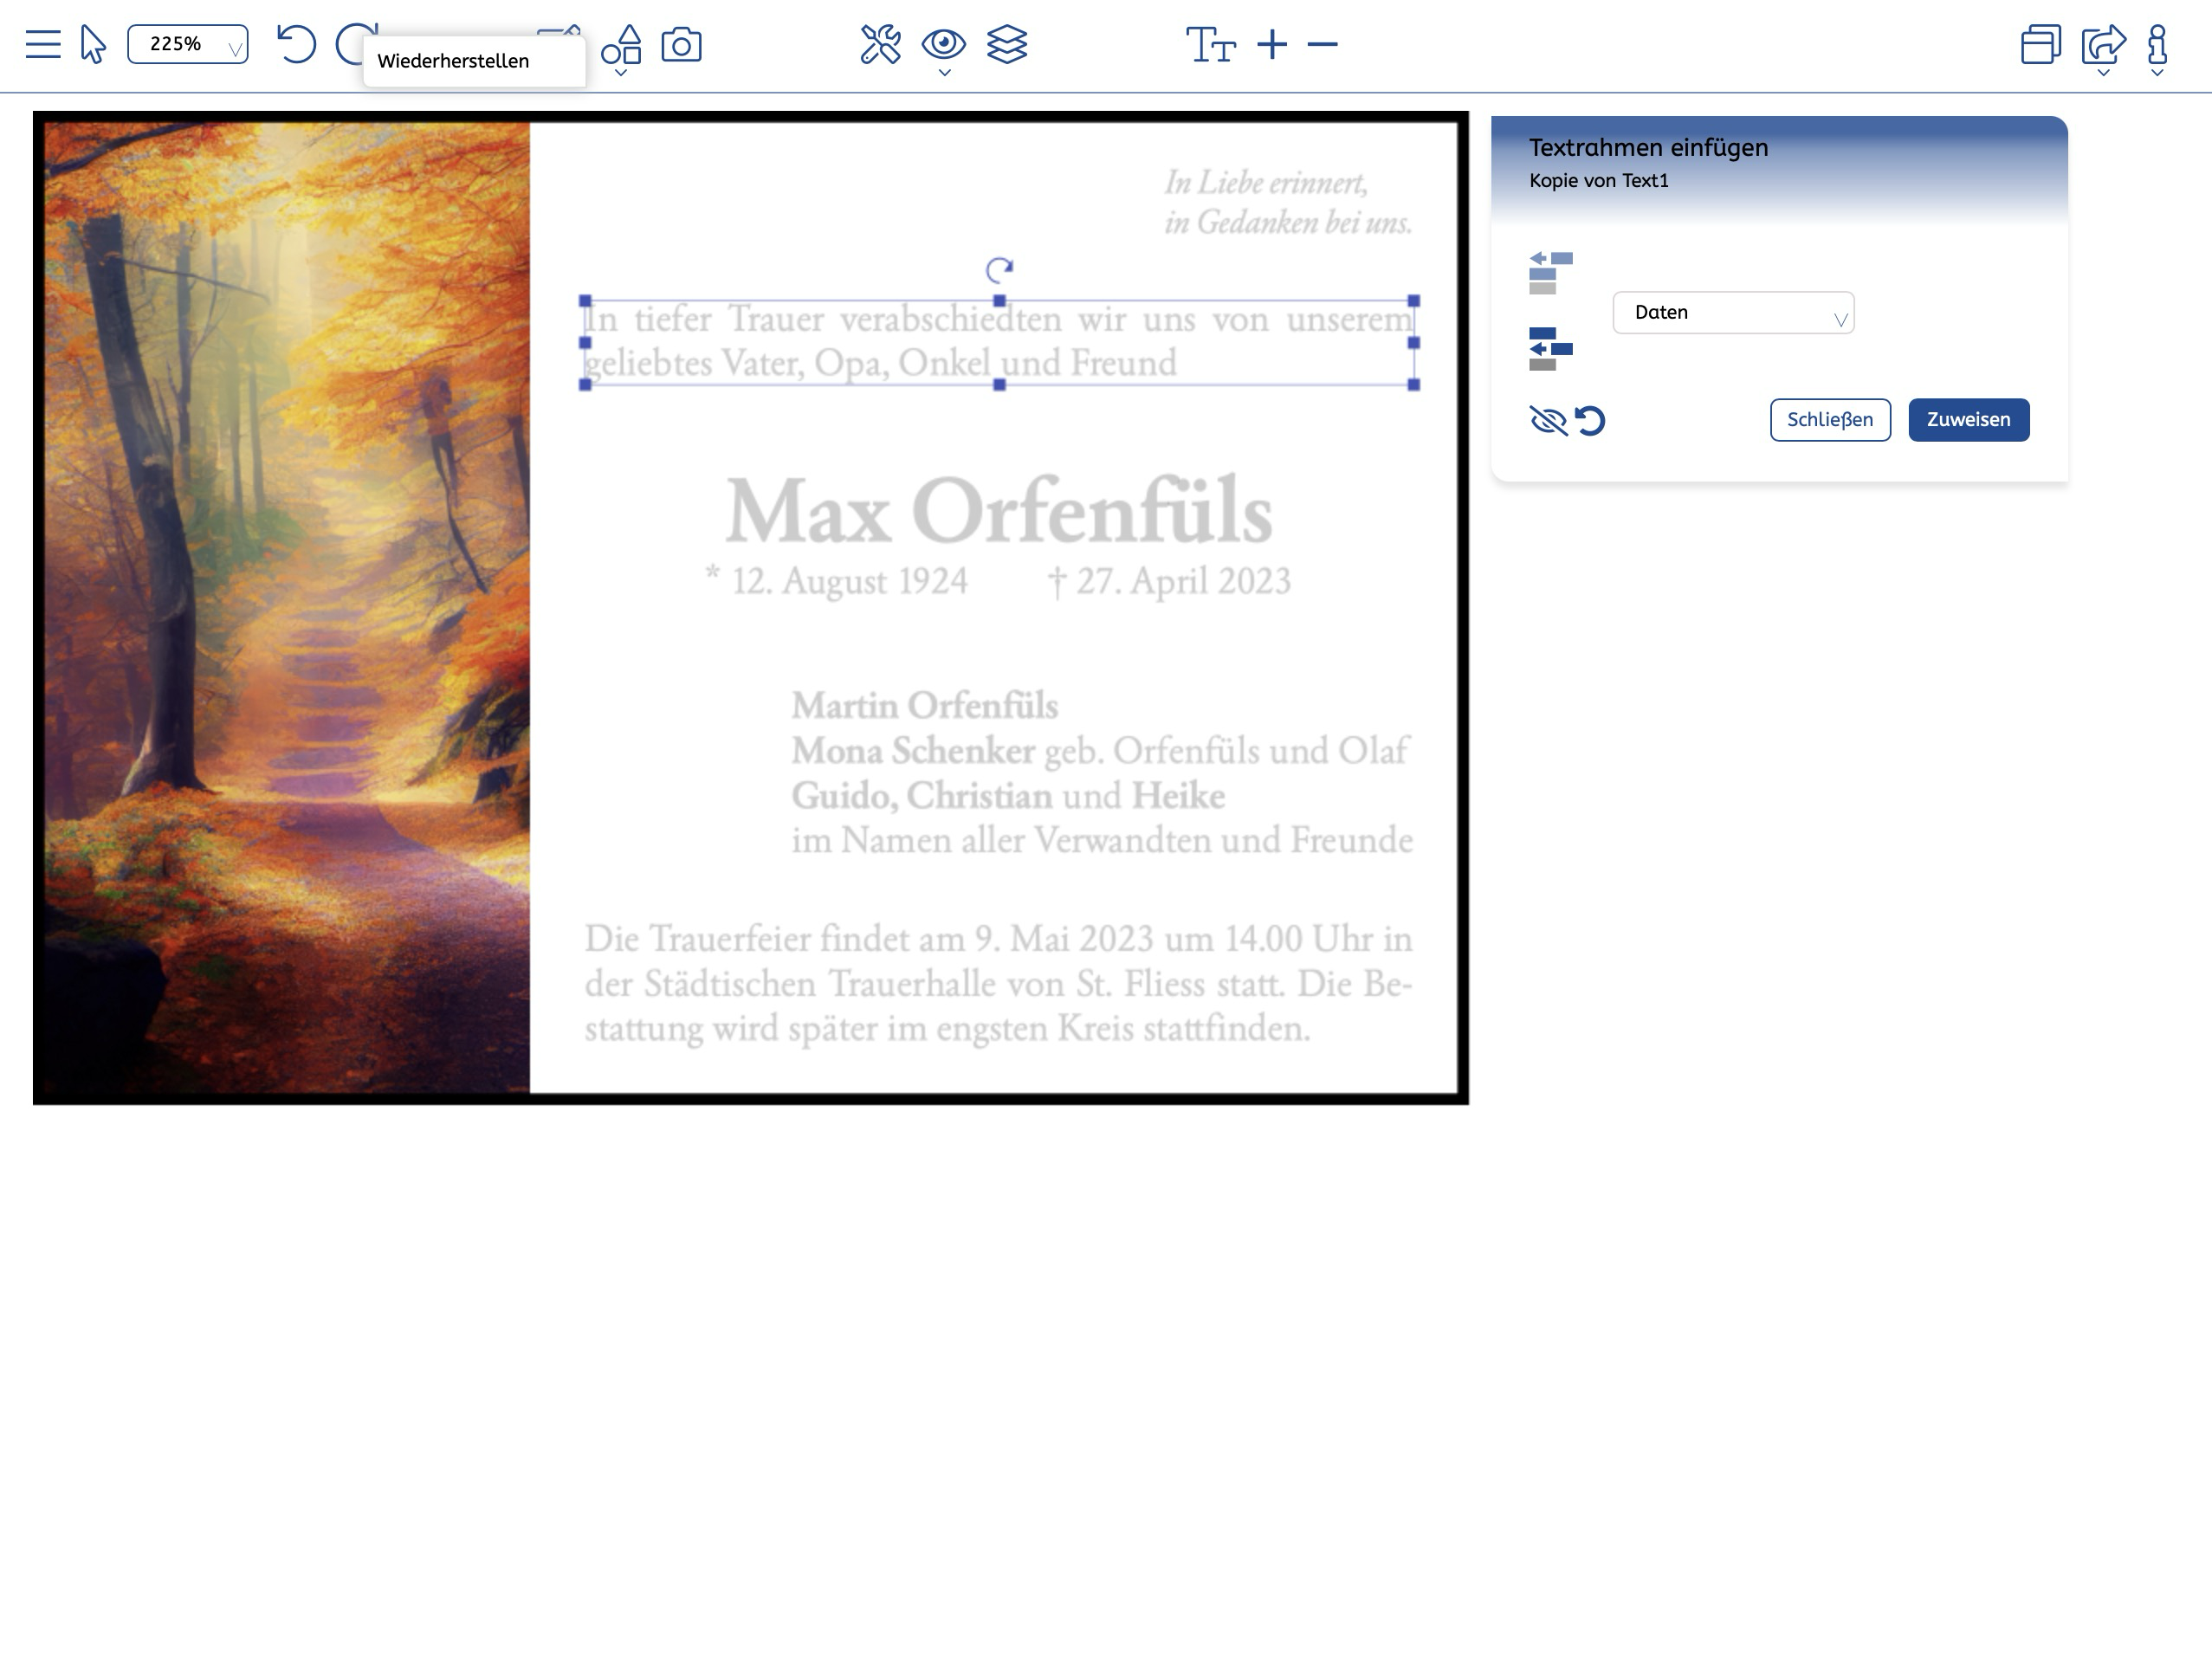Select the text size Tt icon
This screenshot has width=2212, height=1668.
click(1210, 45)
